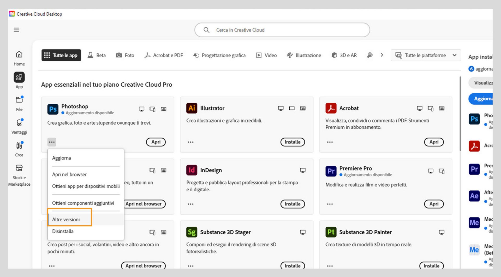Open Illustrator's three-dot options menu
The height and width of the screenshot is (277, 501).
click(190, 142)
